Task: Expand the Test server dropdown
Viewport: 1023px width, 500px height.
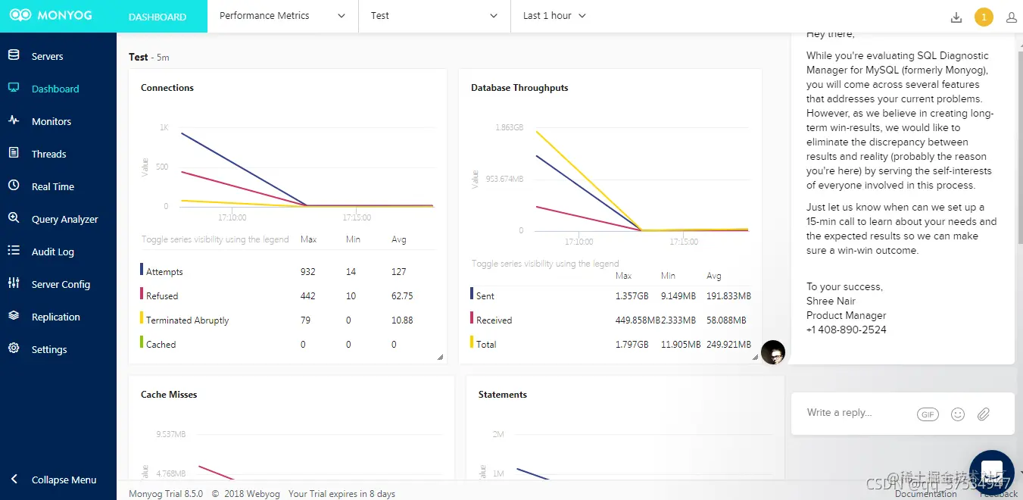Action: (435, 16)
